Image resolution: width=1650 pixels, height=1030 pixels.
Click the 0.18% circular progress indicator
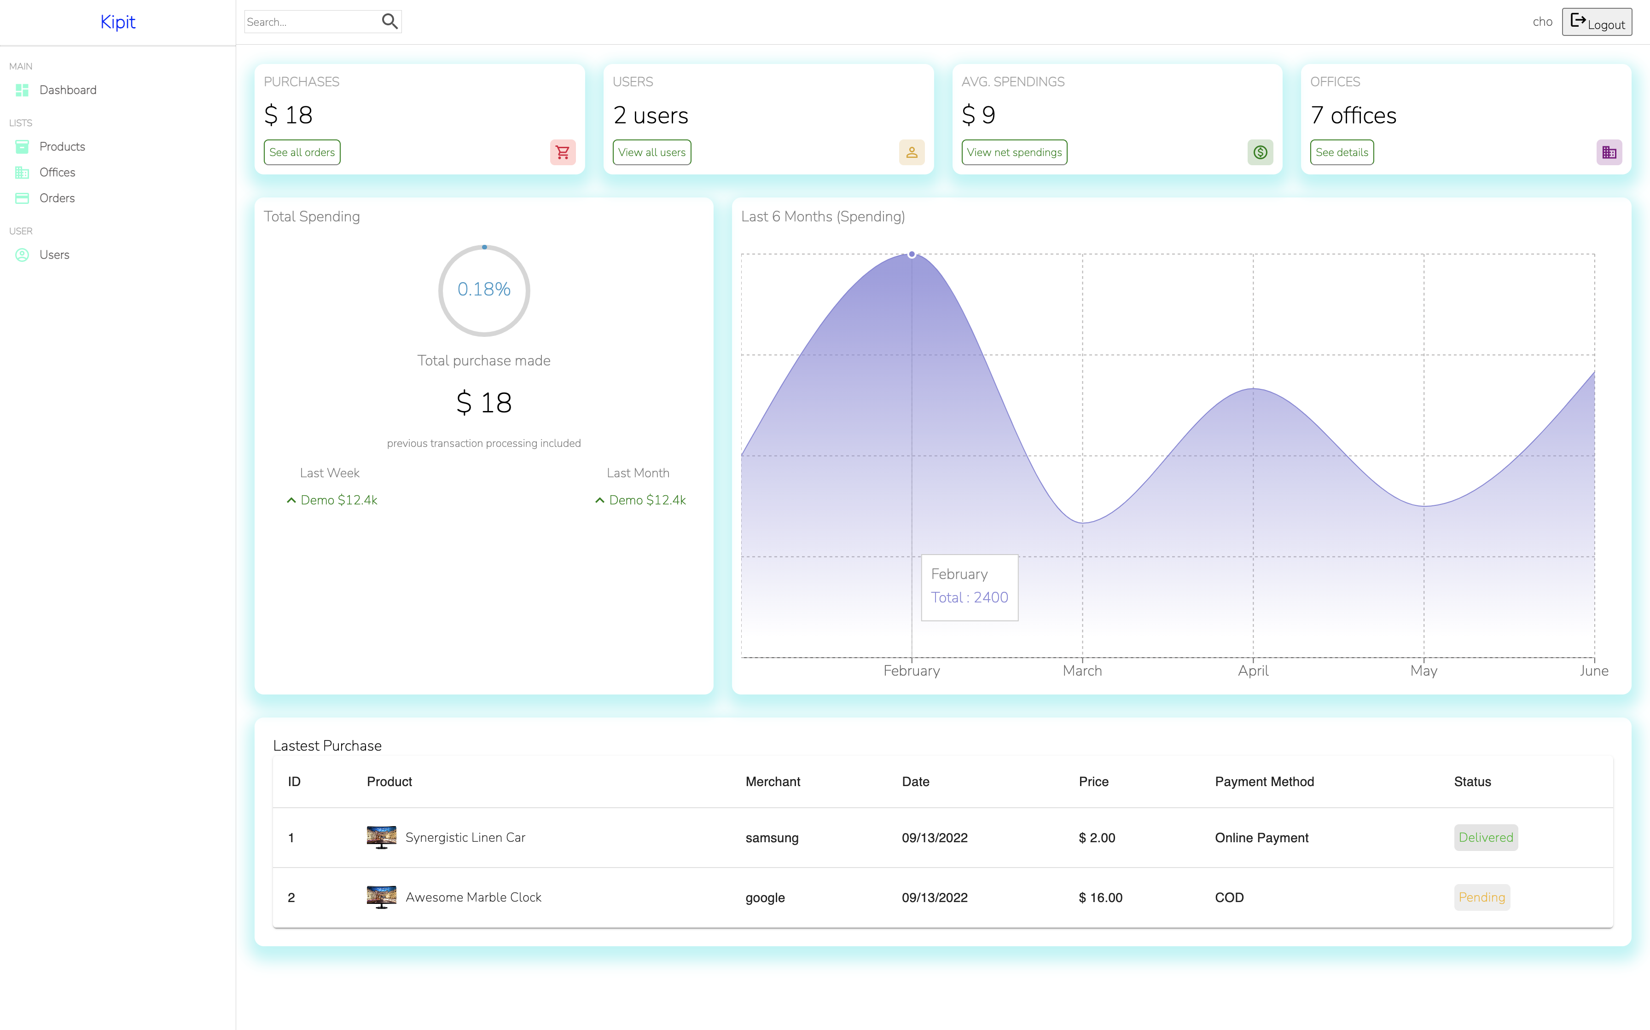click(484, 290)
